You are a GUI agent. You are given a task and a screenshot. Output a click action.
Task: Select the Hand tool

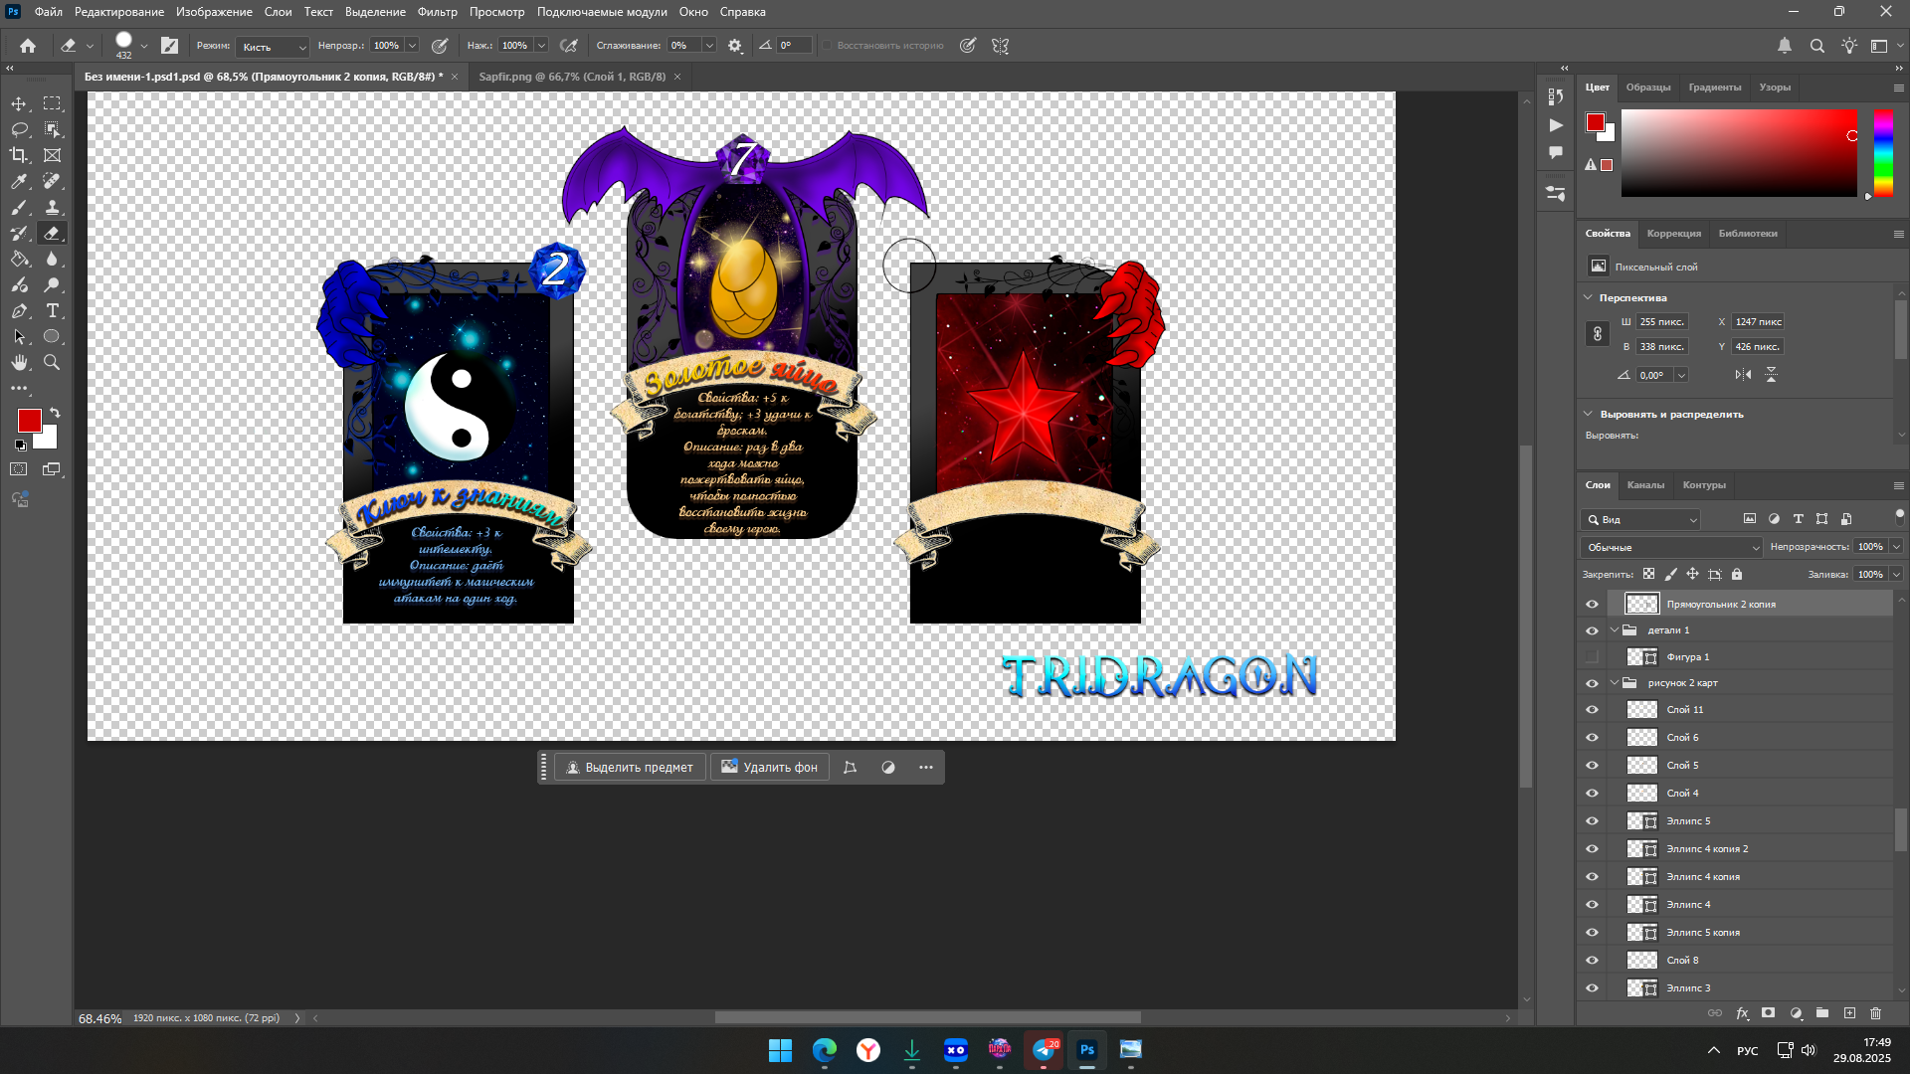click(19, 363)
